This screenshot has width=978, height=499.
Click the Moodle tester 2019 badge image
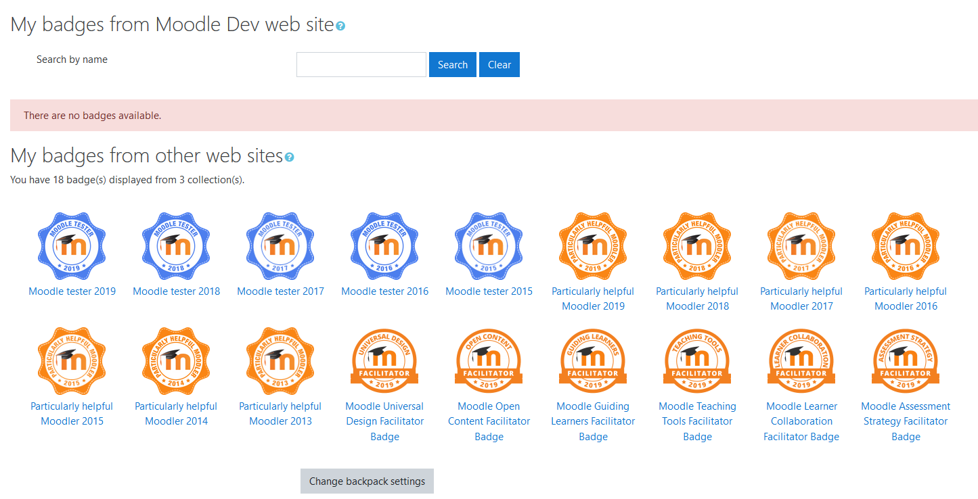(x=72, y=246)
